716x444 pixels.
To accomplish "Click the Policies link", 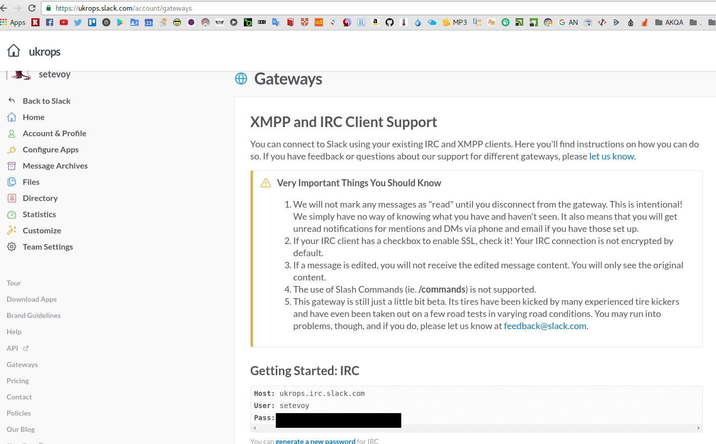I will point(19,413).
